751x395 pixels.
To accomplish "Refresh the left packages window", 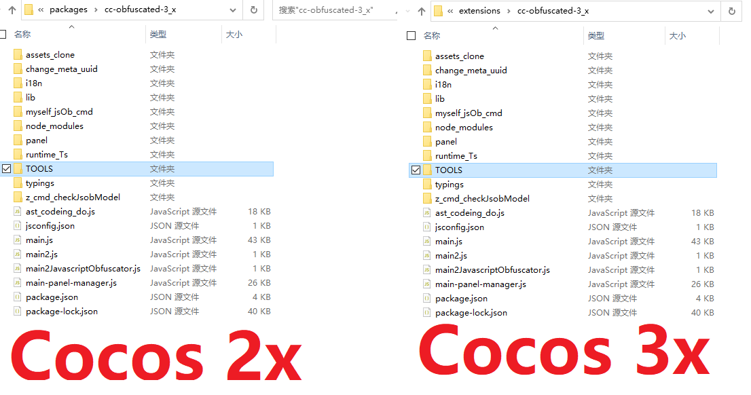I will point(254,10).
